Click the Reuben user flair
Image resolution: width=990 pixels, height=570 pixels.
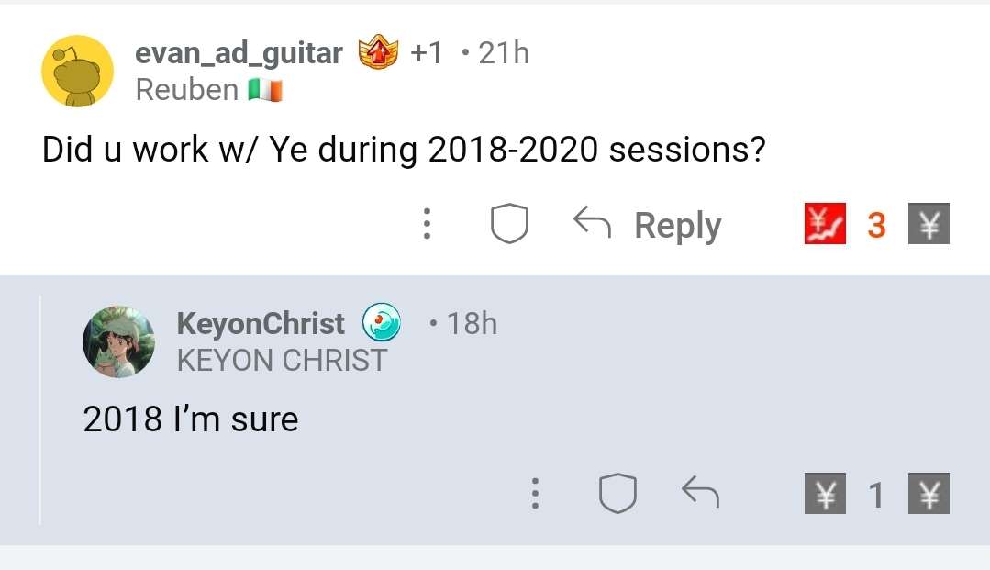pyautogui.click(x=207, y=90)
